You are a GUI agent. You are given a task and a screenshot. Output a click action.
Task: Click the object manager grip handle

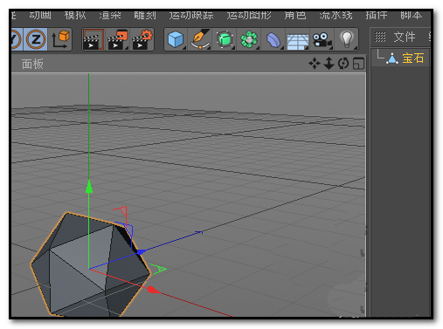(x=380, y=37)
